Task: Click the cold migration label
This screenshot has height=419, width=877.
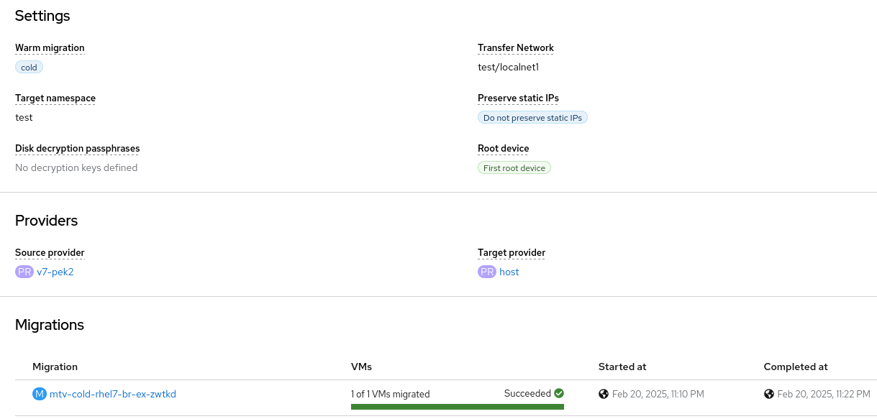Action: [29, 68]
